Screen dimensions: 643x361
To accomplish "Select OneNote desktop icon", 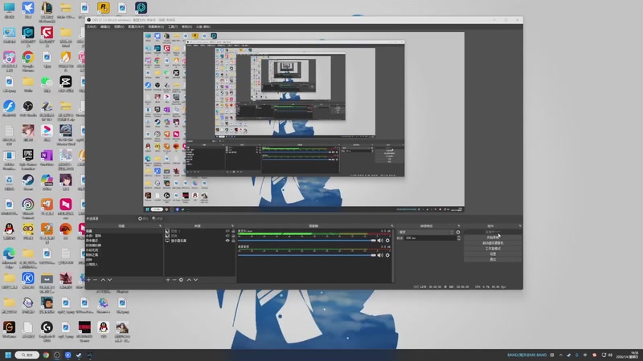I will tap(47, 158).
